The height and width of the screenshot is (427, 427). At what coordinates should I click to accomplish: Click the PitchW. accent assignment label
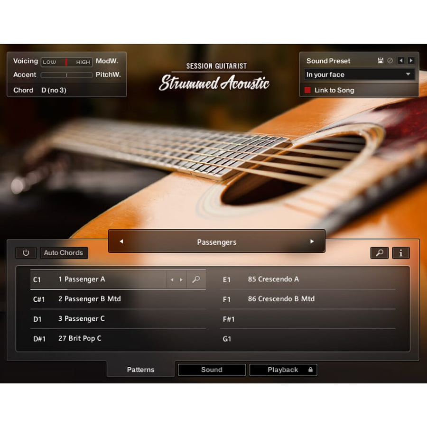108,74
